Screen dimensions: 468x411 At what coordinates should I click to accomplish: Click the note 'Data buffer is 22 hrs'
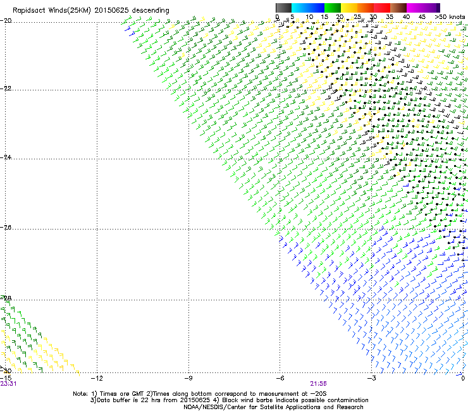coord(126,400)
